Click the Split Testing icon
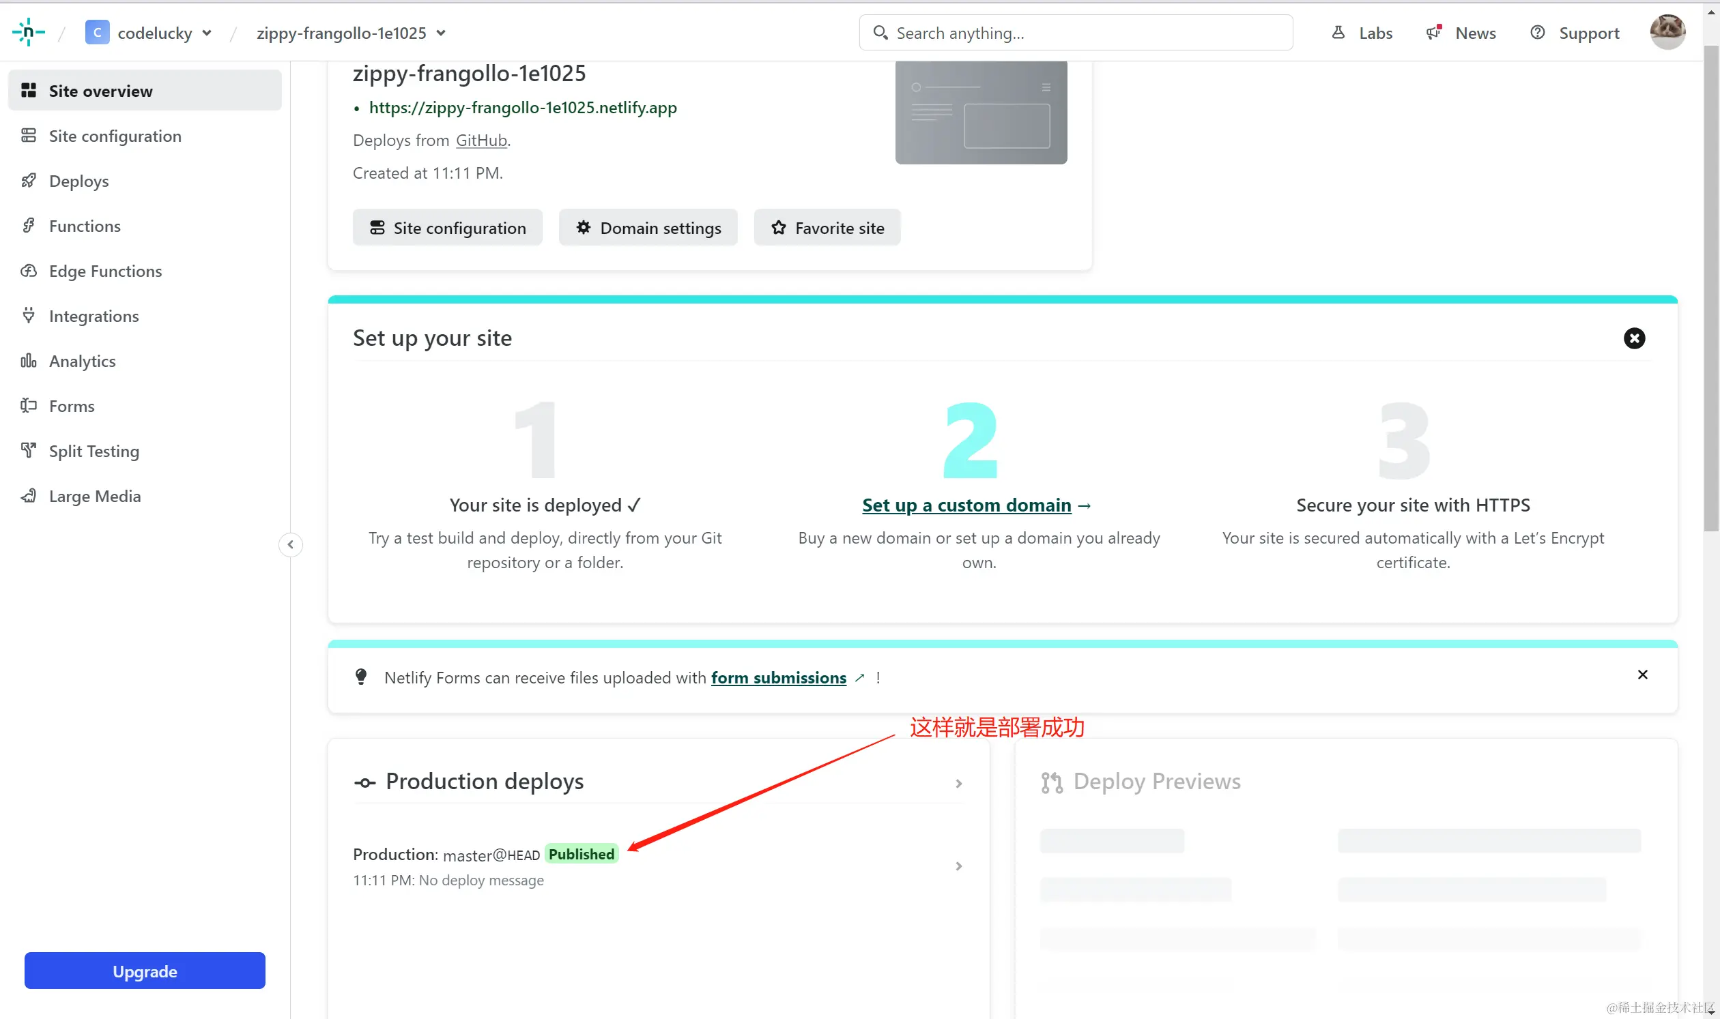Viewport: 1720px width, 1019px height. tap(28, 450)
